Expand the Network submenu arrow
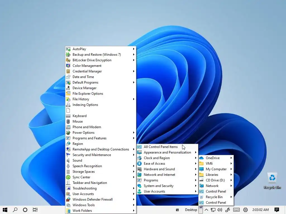This screenshot has width=286, height=214. pyautogui.click(x=231, y=186)
